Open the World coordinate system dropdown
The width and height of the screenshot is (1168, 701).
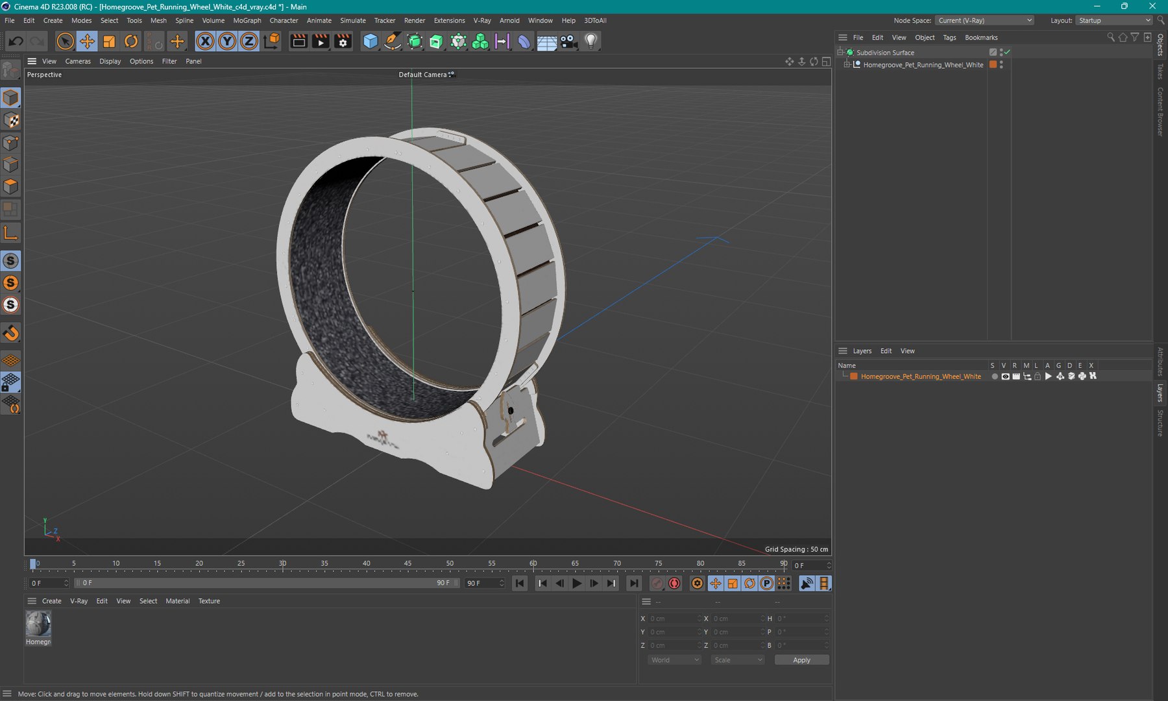click(x=675, y=660)
